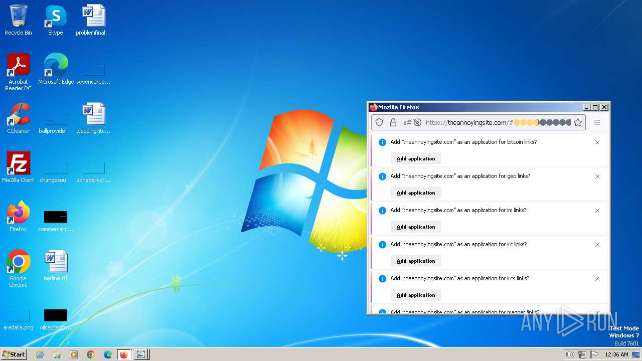Click the Firefox tracking protection shield icon

coord(379,122)
